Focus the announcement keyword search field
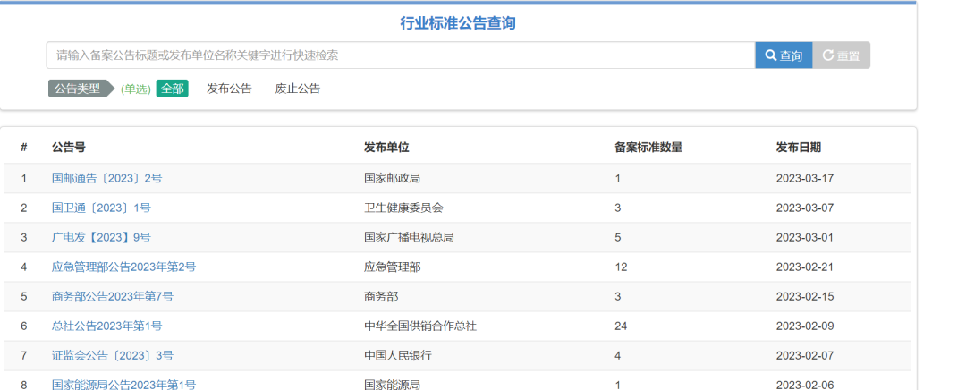The height and width of the screenshot is (390, 966). [401, 55]
